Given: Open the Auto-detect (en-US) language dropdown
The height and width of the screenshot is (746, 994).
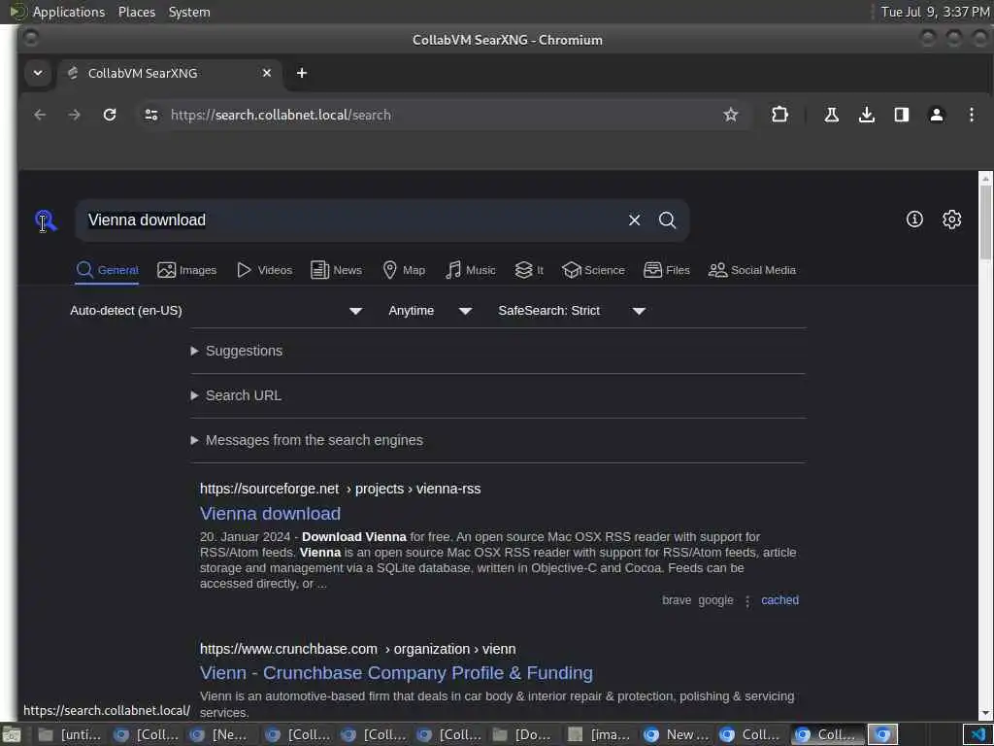Looking at the screenshot, I should coord(215,311).
